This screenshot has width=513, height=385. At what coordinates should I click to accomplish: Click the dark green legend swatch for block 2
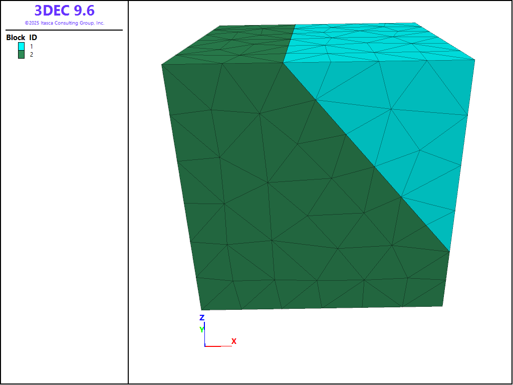click(x=22, y=54)
